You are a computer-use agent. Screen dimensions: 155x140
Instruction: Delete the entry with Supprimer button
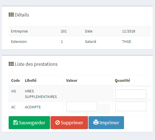69,123
